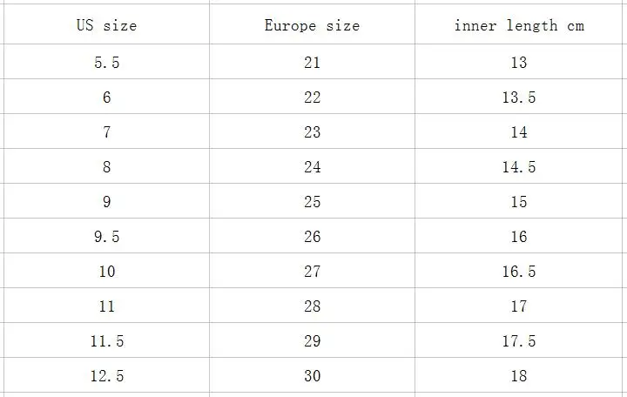
Task: Click the US size 9 cell
Action: (107, 201)
